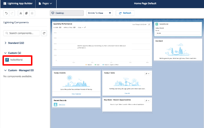Click the HelloWorld Name input field
The width and height of the screenshot is (204, 128).
pos(178,33)
